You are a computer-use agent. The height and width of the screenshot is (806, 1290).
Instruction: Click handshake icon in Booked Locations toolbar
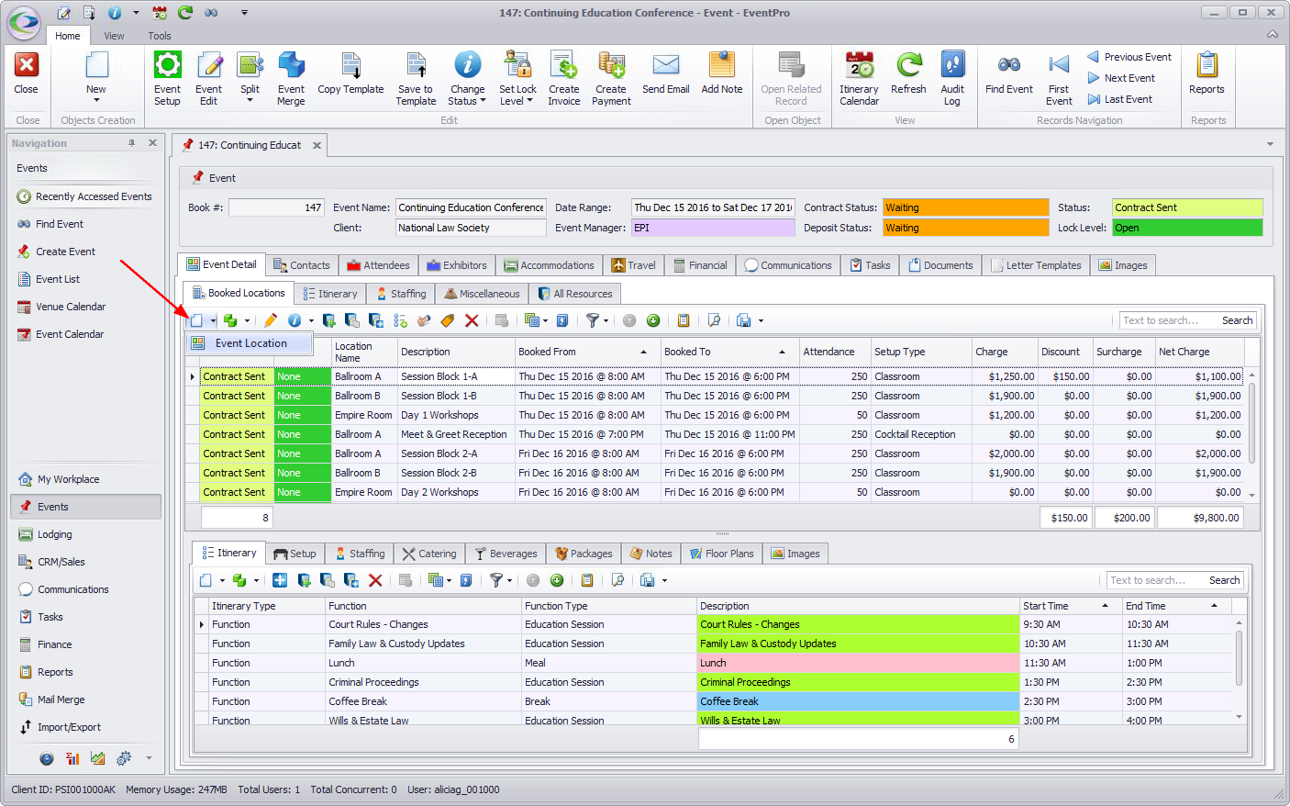pyautogui.click(x=424, y=320)
